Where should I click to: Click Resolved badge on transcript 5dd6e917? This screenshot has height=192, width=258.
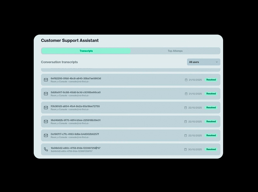point(211,94)
